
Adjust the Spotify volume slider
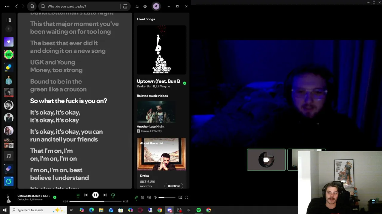tap(167, 197)
